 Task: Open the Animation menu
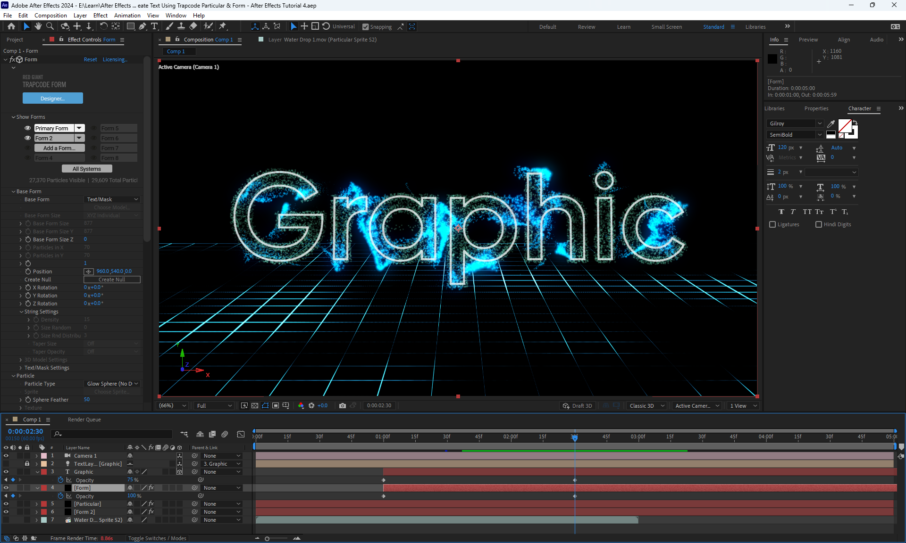(x=127, y=16)
